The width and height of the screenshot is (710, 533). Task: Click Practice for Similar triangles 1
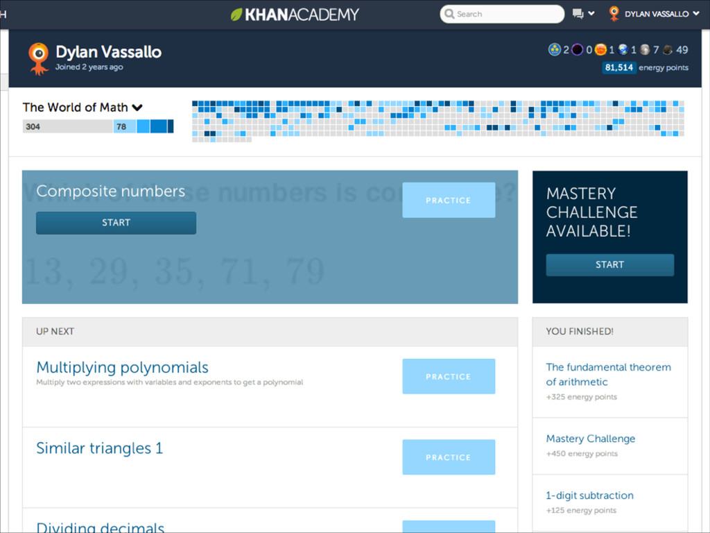tap(449, 457)
